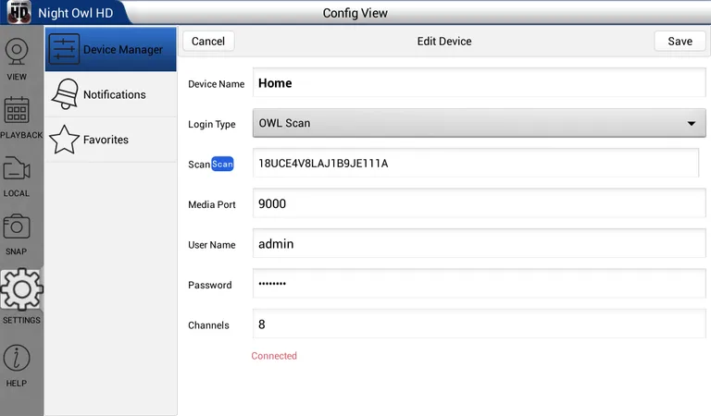Focus the Password input field
711x416 pixels.
pos(478,284)
